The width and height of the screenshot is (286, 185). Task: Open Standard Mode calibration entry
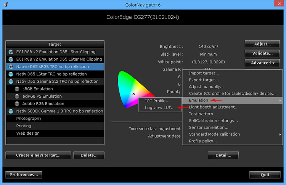point(232,134)
